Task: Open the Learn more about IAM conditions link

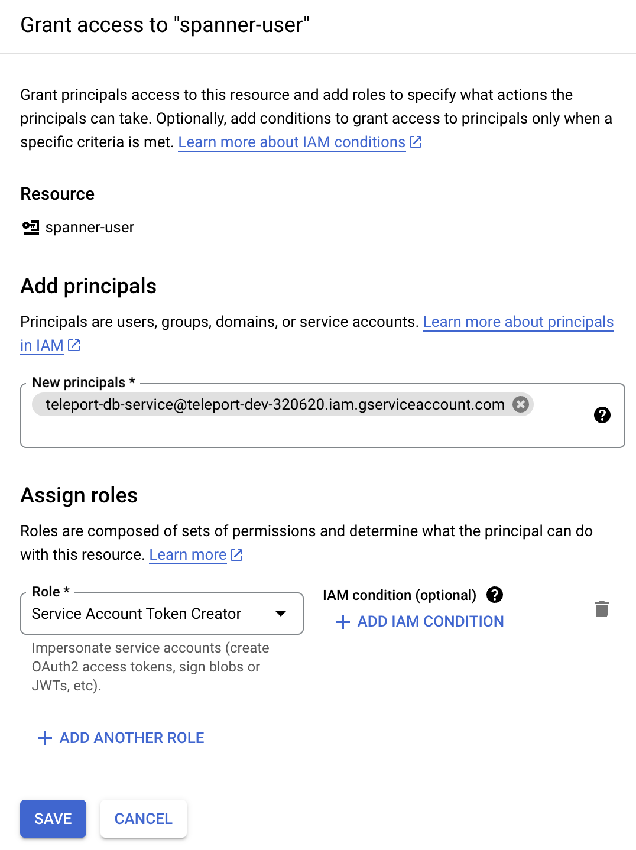Action: point(292,142)
